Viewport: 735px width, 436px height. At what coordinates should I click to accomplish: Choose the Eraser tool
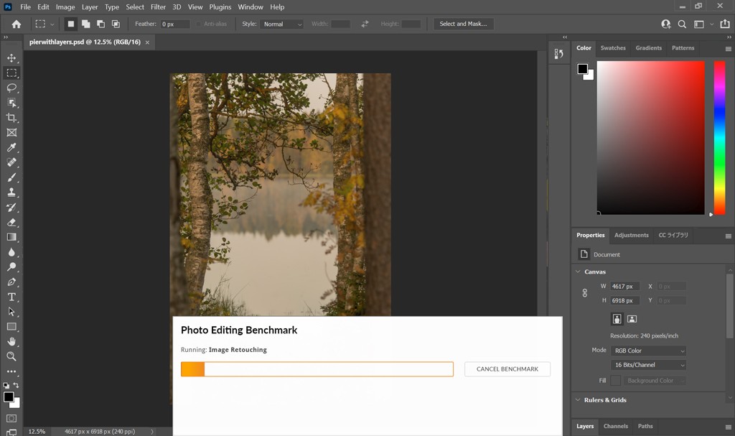(11, 222)
